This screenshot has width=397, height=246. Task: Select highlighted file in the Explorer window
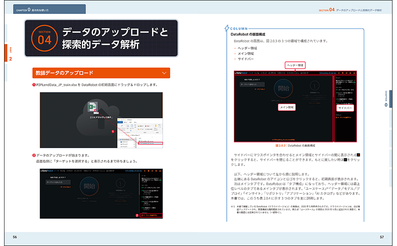151,143
